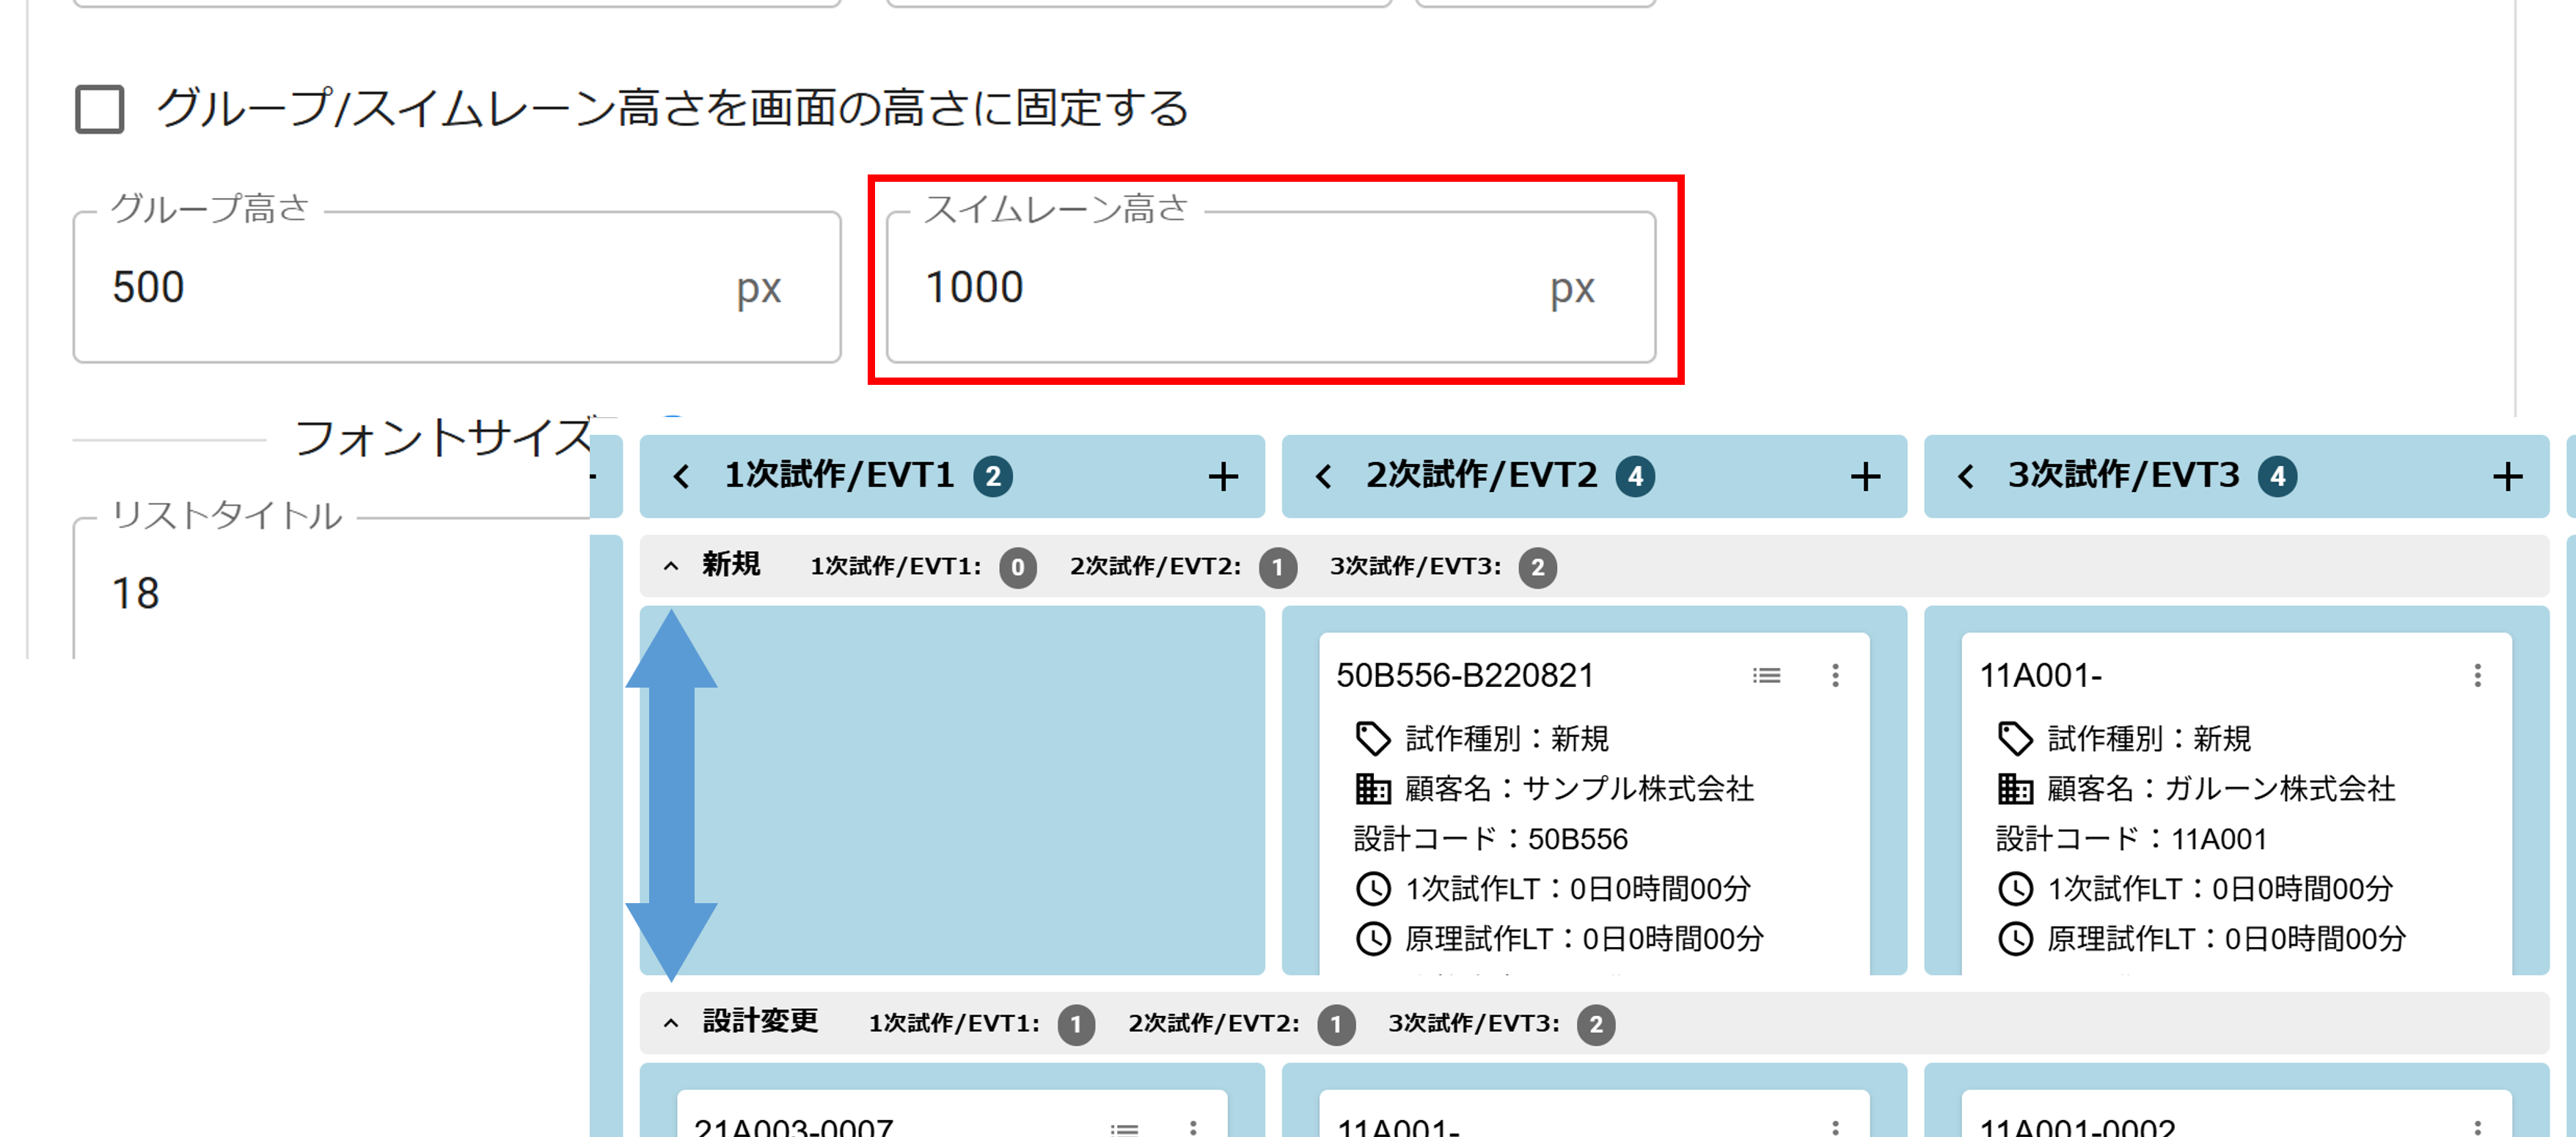The height and width of the screenshot is (1137, 2576).
Task: Click tag icon on 11A001- card in 新規 lane
Action: click(2015, 738)
